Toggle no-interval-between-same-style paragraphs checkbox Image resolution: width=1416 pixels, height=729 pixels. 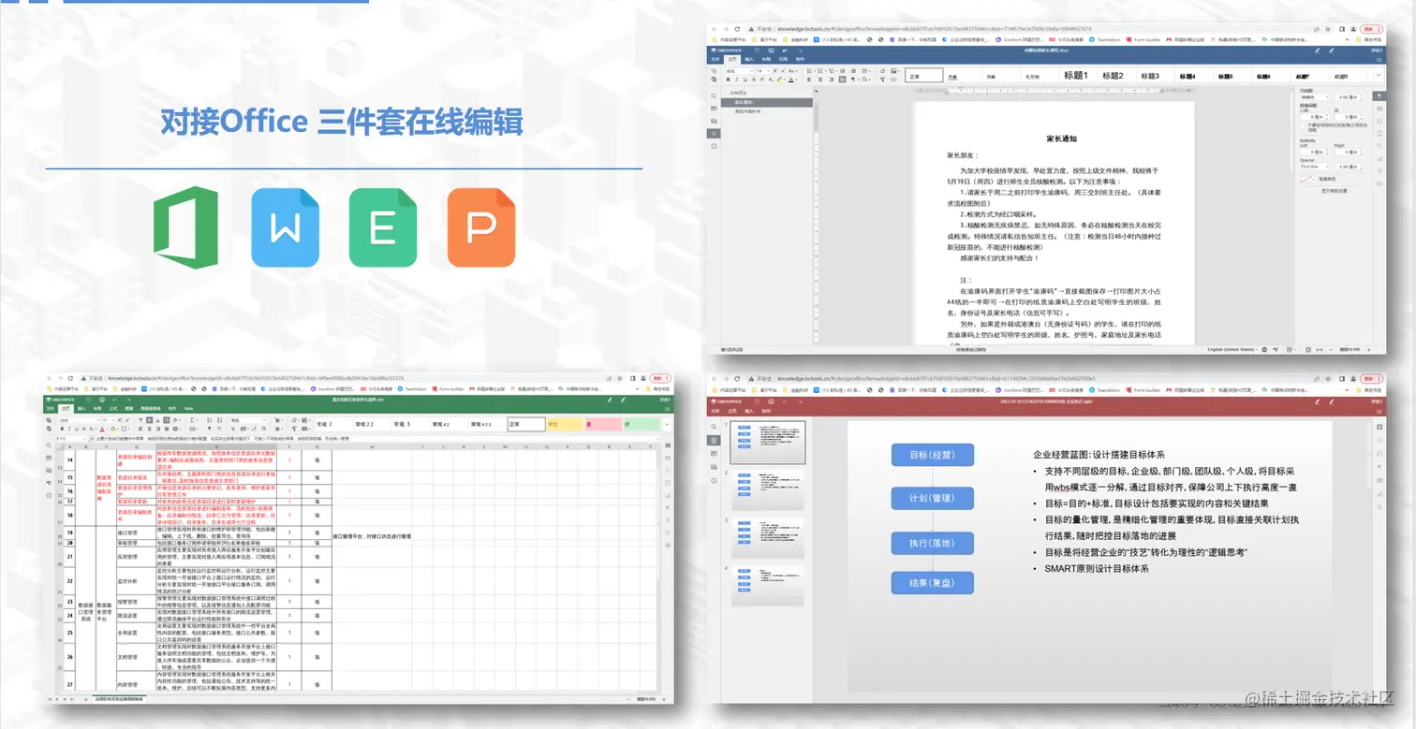tap(1303, 125)
